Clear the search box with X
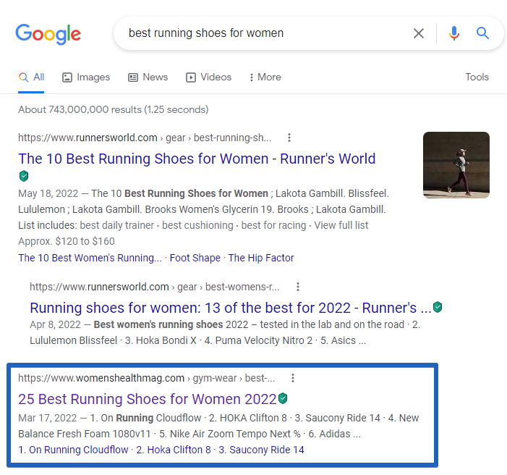This screenshot has width=507, height=475. point(419,33)
